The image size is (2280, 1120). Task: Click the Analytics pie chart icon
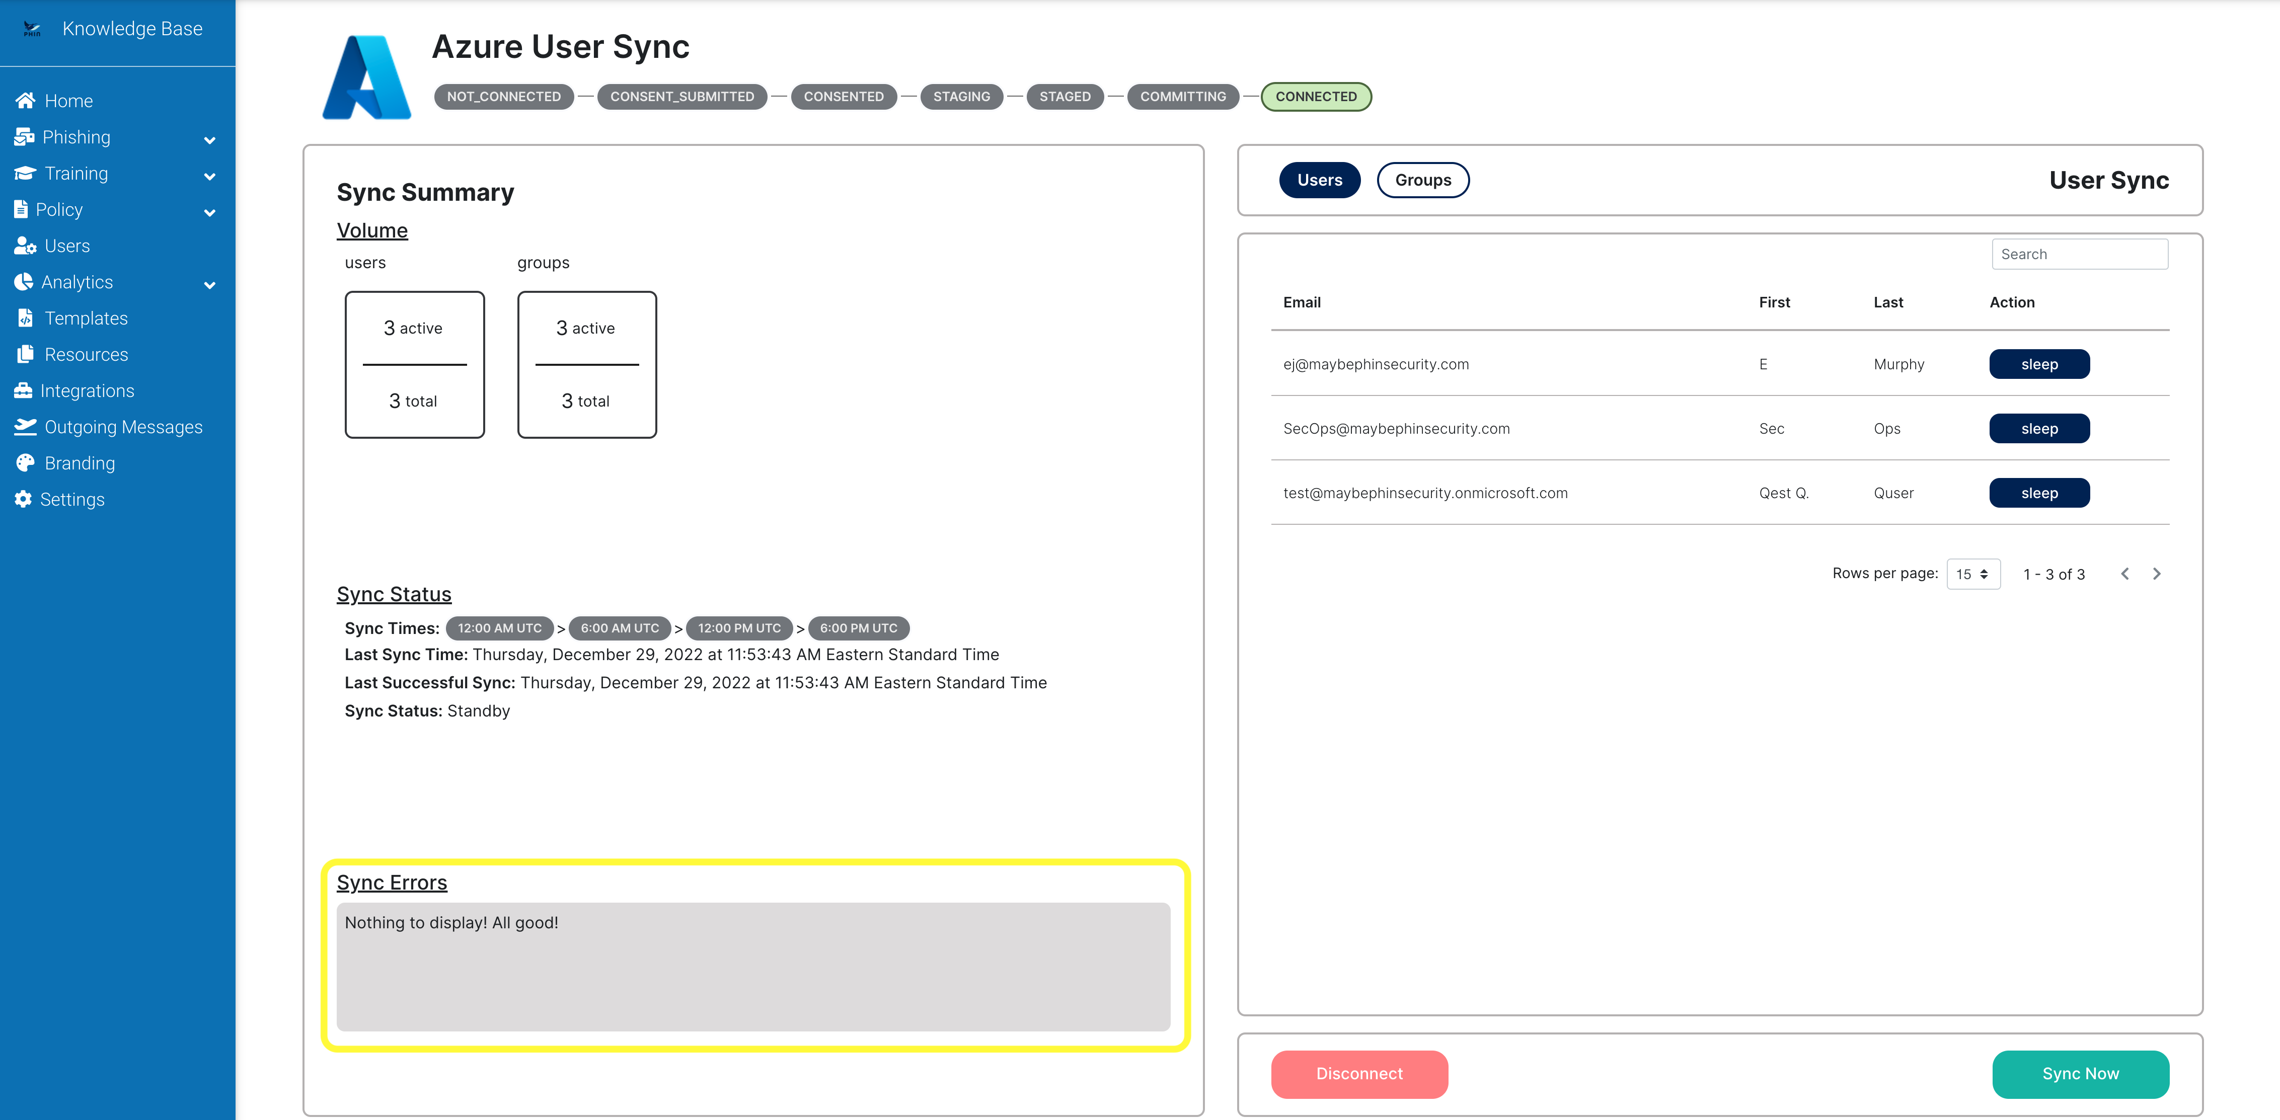coord(24,282)
